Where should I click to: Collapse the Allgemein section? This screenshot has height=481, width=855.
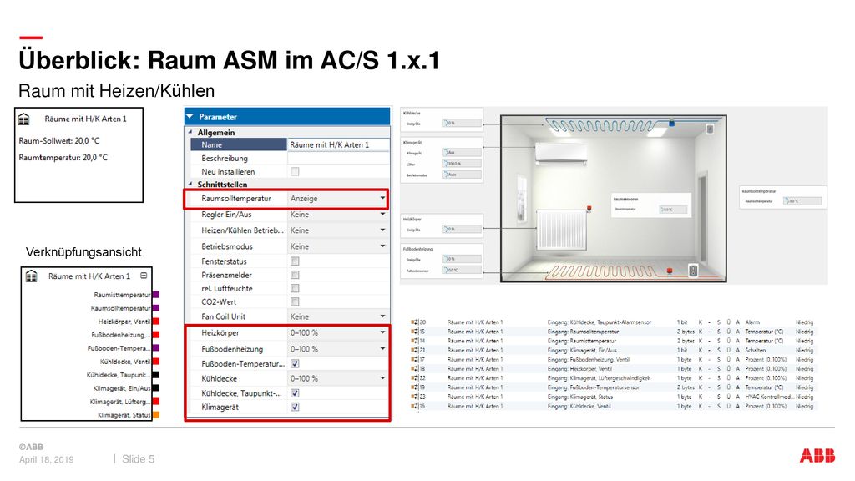coord(190,133)
